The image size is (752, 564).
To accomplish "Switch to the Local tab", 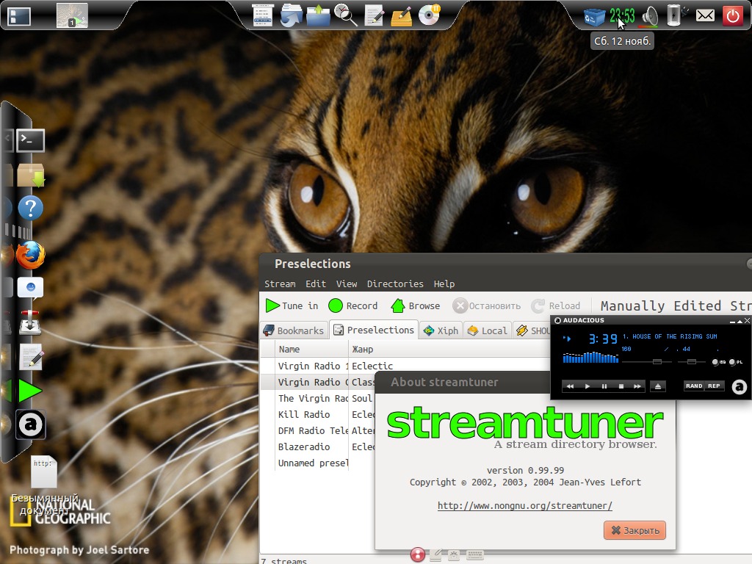I will click(x=488, y=330).
